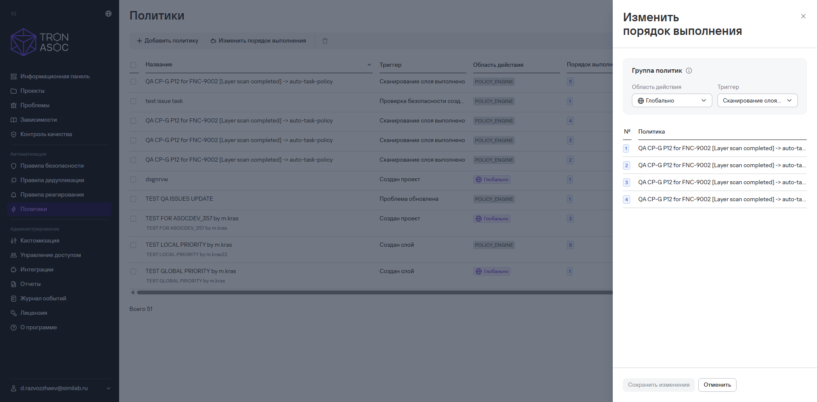
Task: Click the Глобально badge in dsgnrvw row
Action: (492, 180)
